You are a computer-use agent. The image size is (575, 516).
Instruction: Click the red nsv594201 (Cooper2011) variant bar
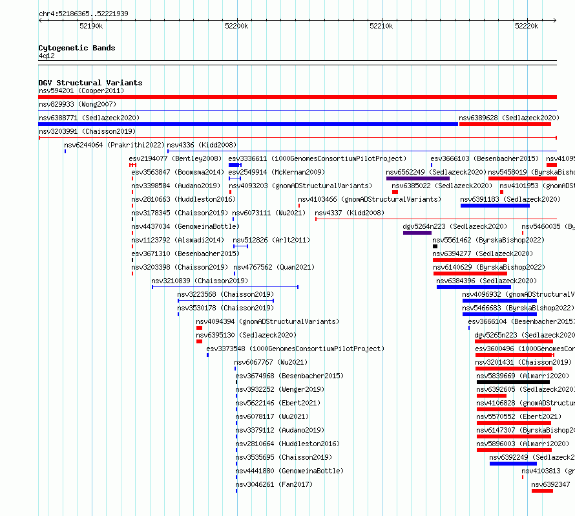tap(297, 97)
